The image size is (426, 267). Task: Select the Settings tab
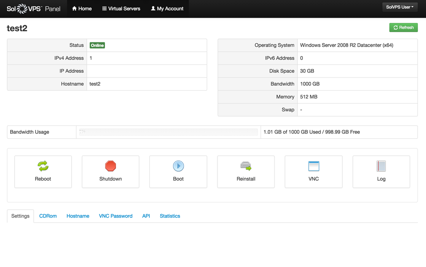coord(20,216)
